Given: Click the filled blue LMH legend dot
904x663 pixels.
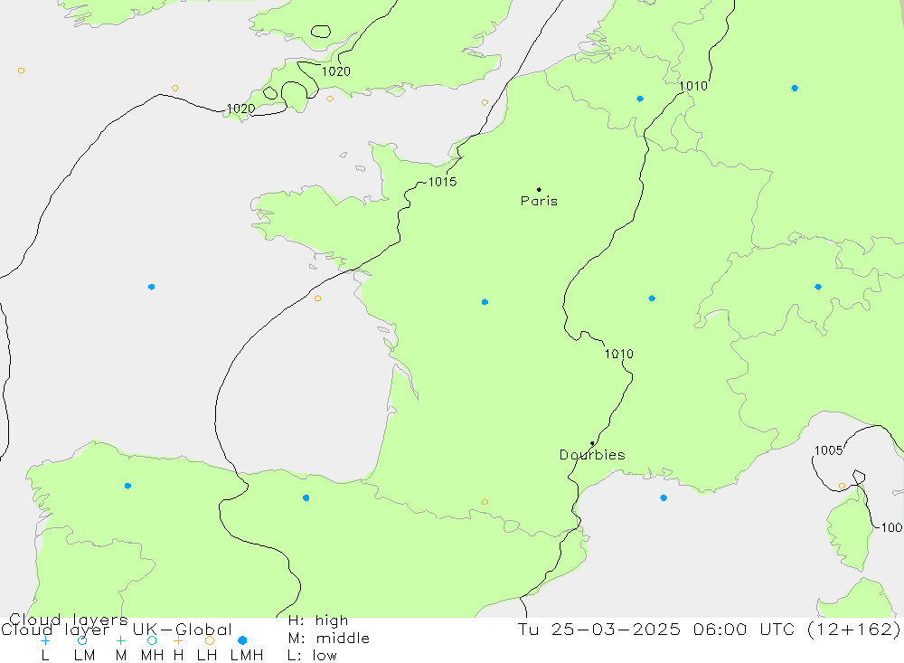Looking at the screenshot, I should pos(242,640).
